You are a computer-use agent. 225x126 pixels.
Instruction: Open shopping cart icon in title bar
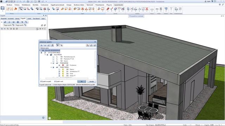(212, 1)
